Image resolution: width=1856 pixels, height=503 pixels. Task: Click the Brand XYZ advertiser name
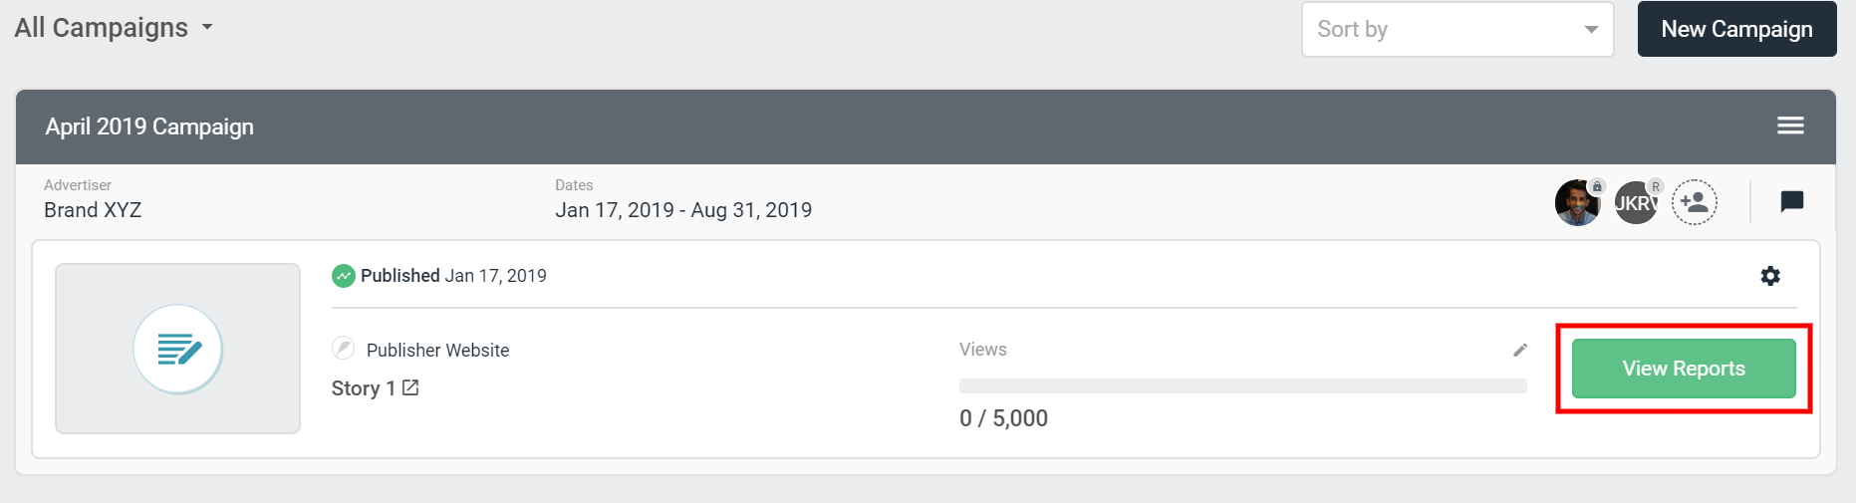93,210
